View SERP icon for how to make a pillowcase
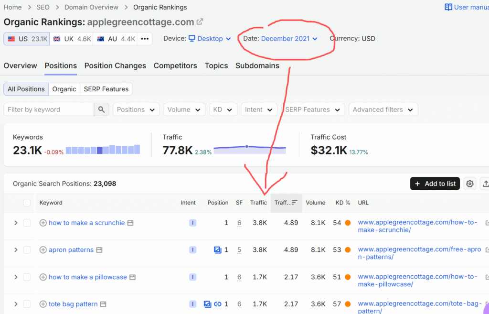This screenshot has width=489, height=314. pos(133,277)
